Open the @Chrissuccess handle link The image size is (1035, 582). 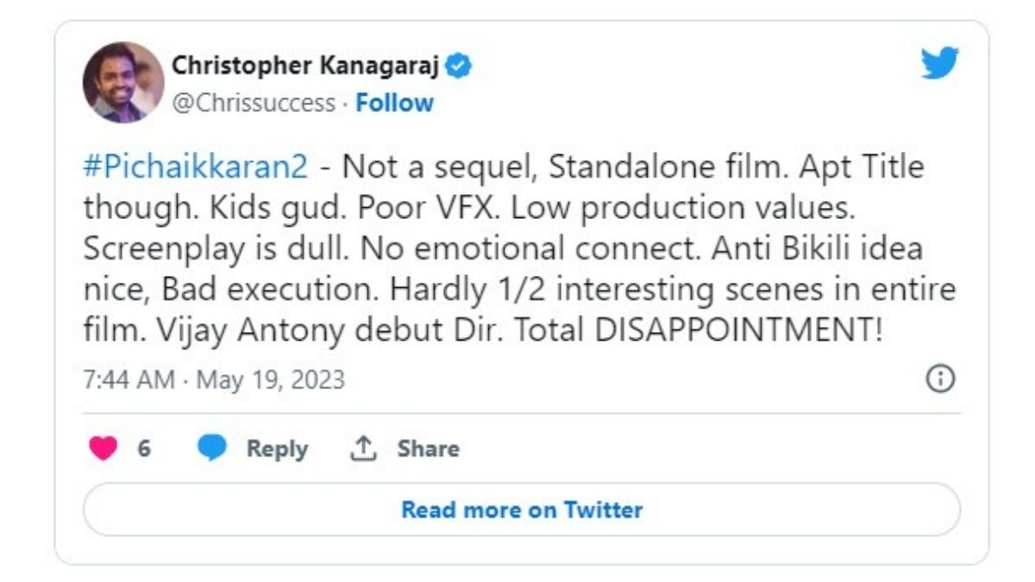click(253, 103)
